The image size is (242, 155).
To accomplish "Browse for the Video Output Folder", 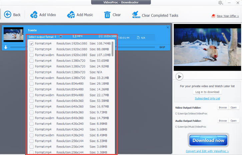I will point(223,108).
